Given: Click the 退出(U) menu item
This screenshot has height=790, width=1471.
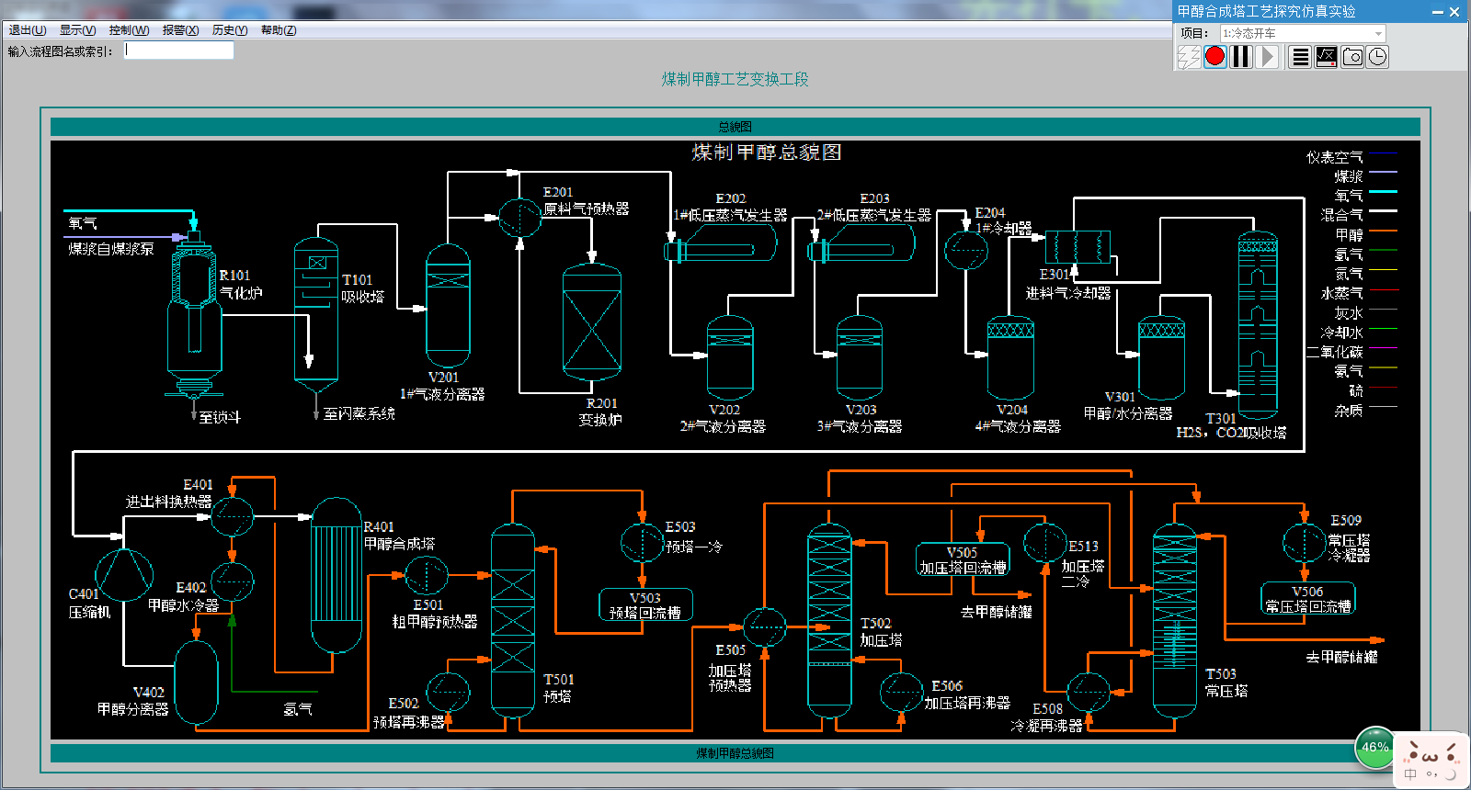Looking at the screenshot, I should pyautogui.click(x=28, y=30).
